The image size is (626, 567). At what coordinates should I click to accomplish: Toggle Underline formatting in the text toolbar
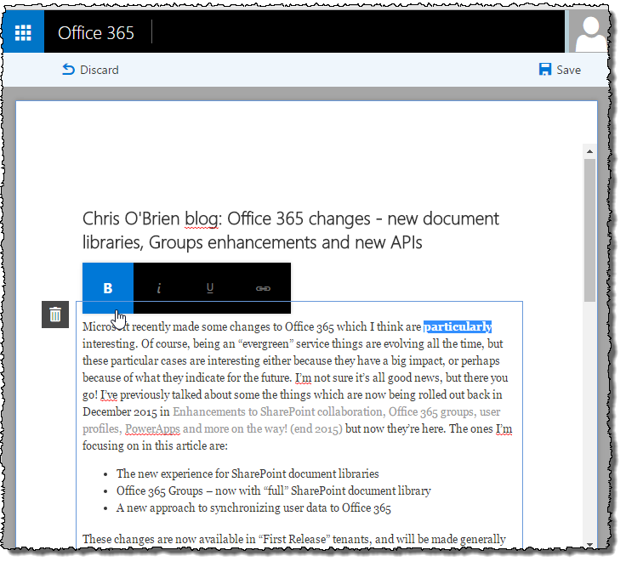[210, 288]
